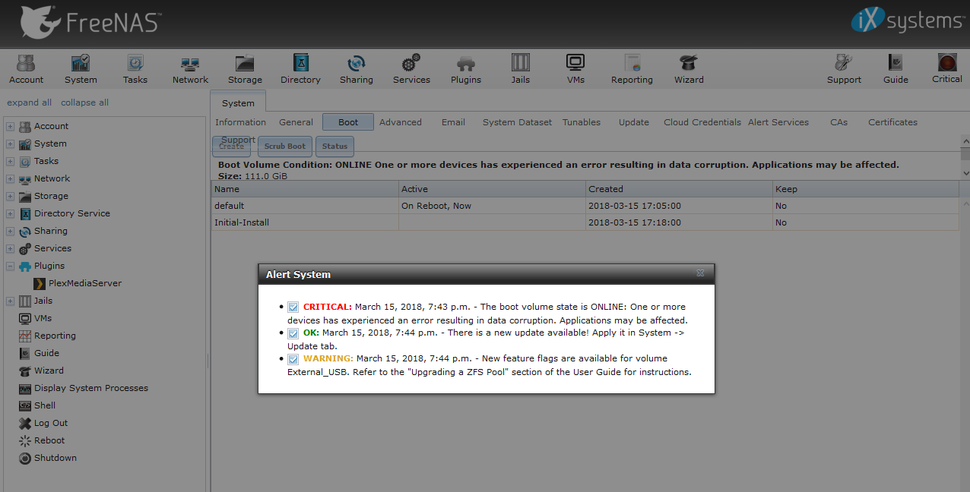Open Shell in the sidebar tree

point(37,405)
